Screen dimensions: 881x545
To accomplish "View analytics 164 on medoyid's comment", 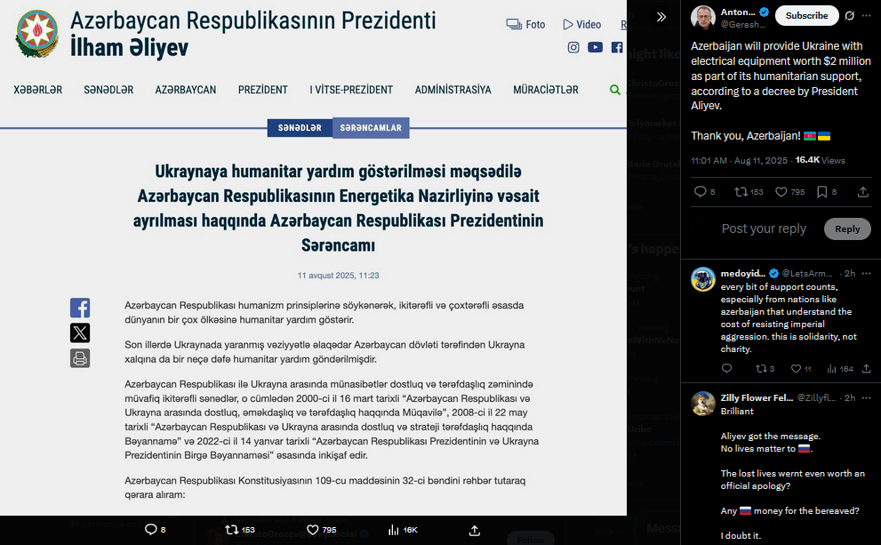I will click(x=840, y=369).
